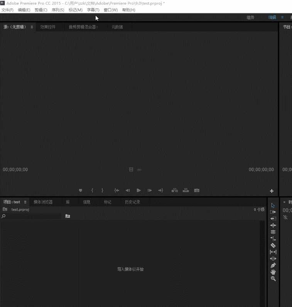The width and height of the screenshot is (292, 307).
Task: Switch to the 历史记录 tab
Action: click(132, 202)
